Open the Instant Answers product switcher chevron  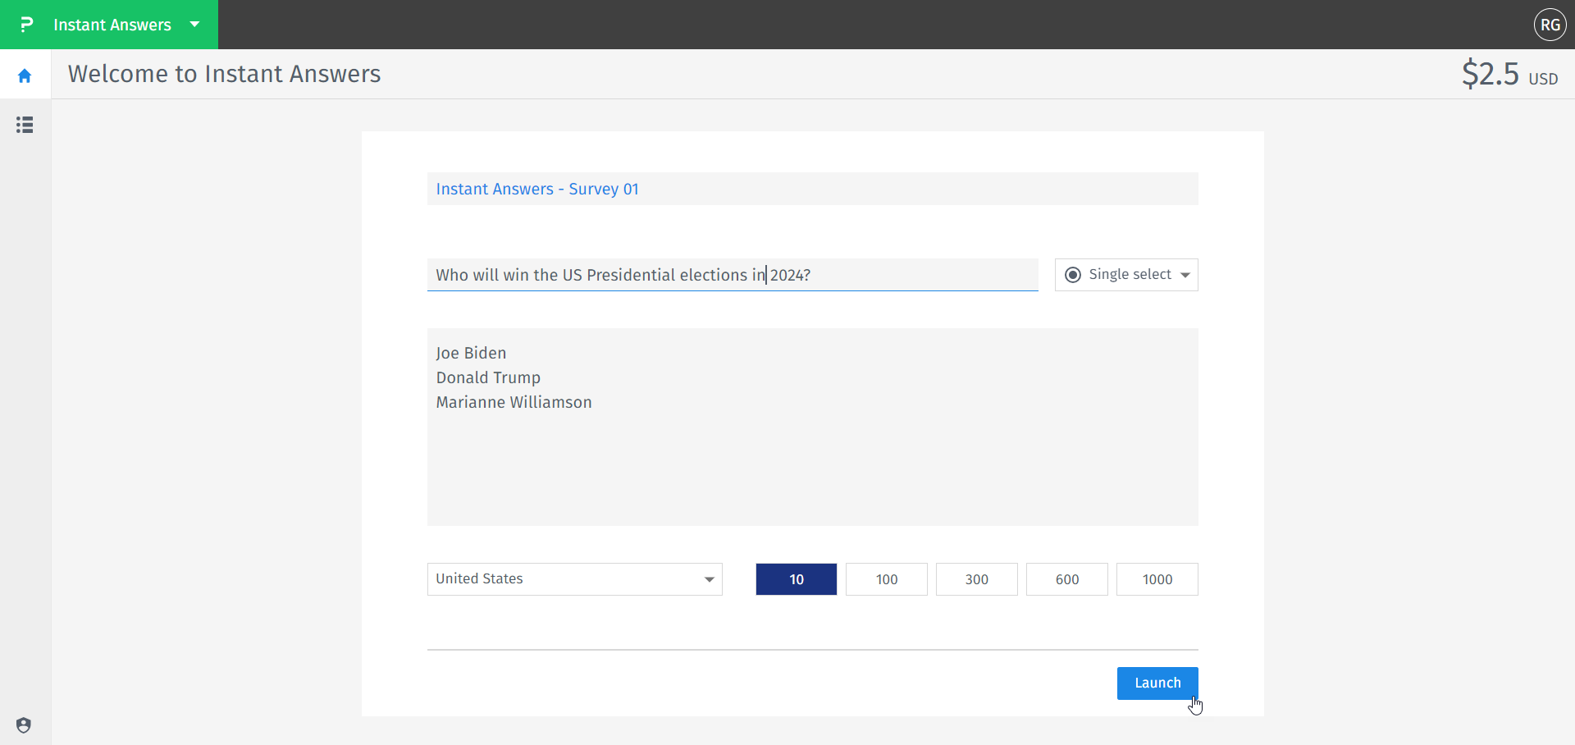(x=194, y=25)
